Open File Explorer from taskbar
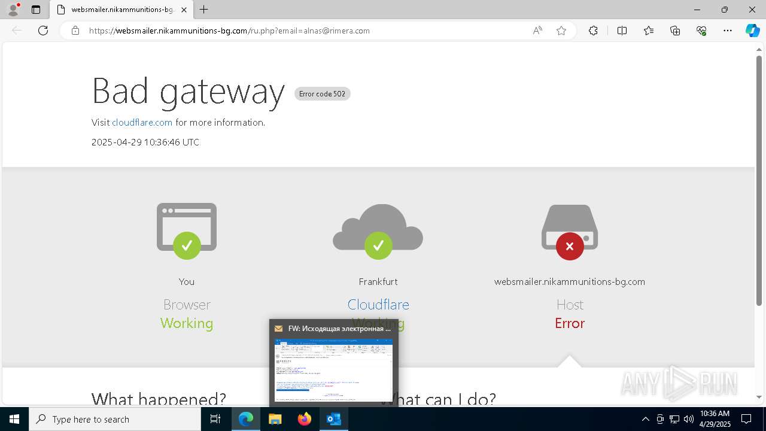This screenshot has width=766, height=431. 275,419
